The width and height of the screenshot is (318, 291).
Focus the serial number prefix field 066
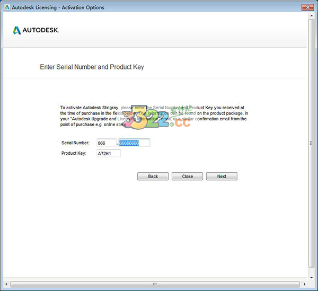coord(107,143)
